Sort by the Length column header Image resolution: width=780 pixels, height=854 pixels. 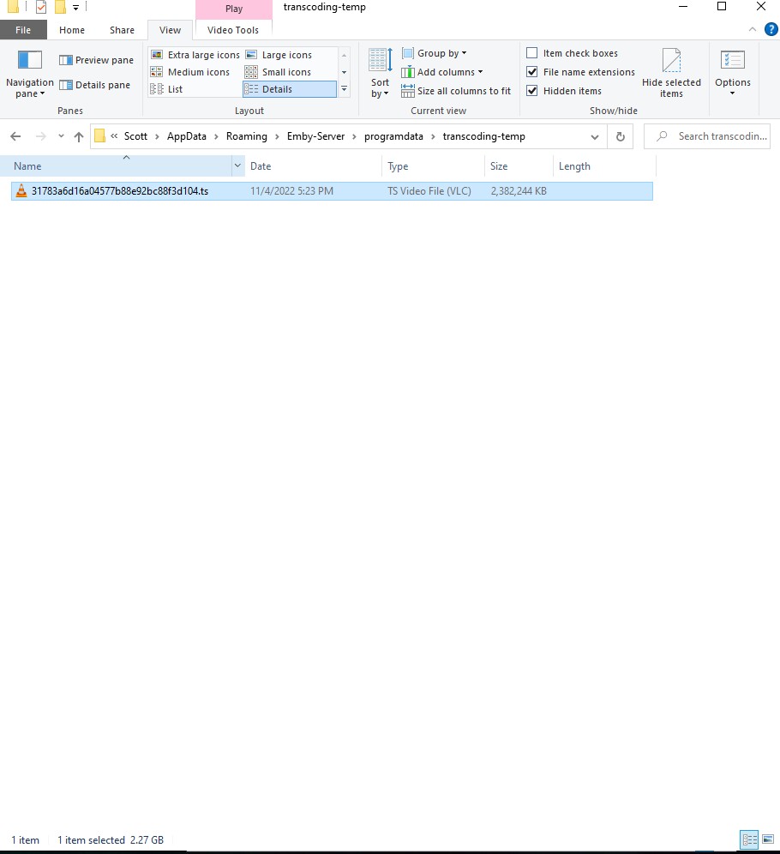tap(604, 165)
